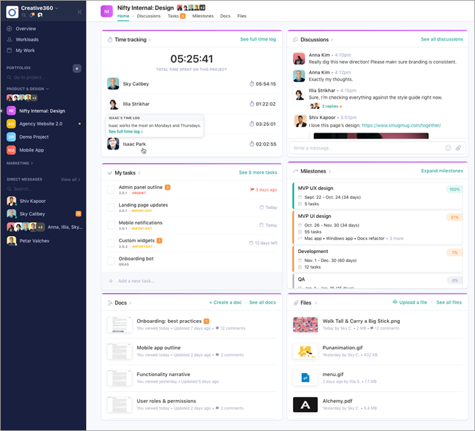This screenshot has width=475, height=431.
Task: Check the Admin panel outline task
Action: (112, 189)
